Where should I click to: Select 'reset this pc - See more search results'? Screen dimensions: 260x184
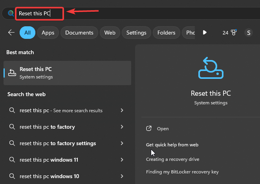66,111
